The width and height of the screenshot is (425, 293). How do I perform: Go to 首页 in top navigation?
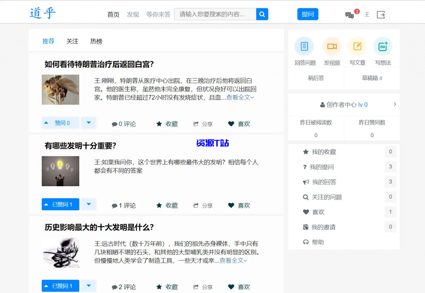pos(113,15)
